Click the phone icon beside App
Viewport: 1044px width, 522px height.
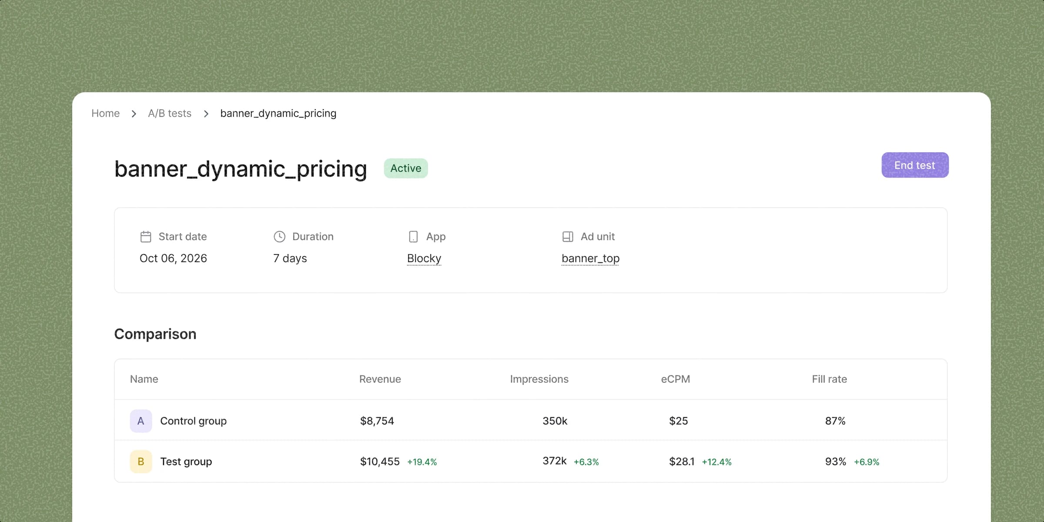coord(413,237)
